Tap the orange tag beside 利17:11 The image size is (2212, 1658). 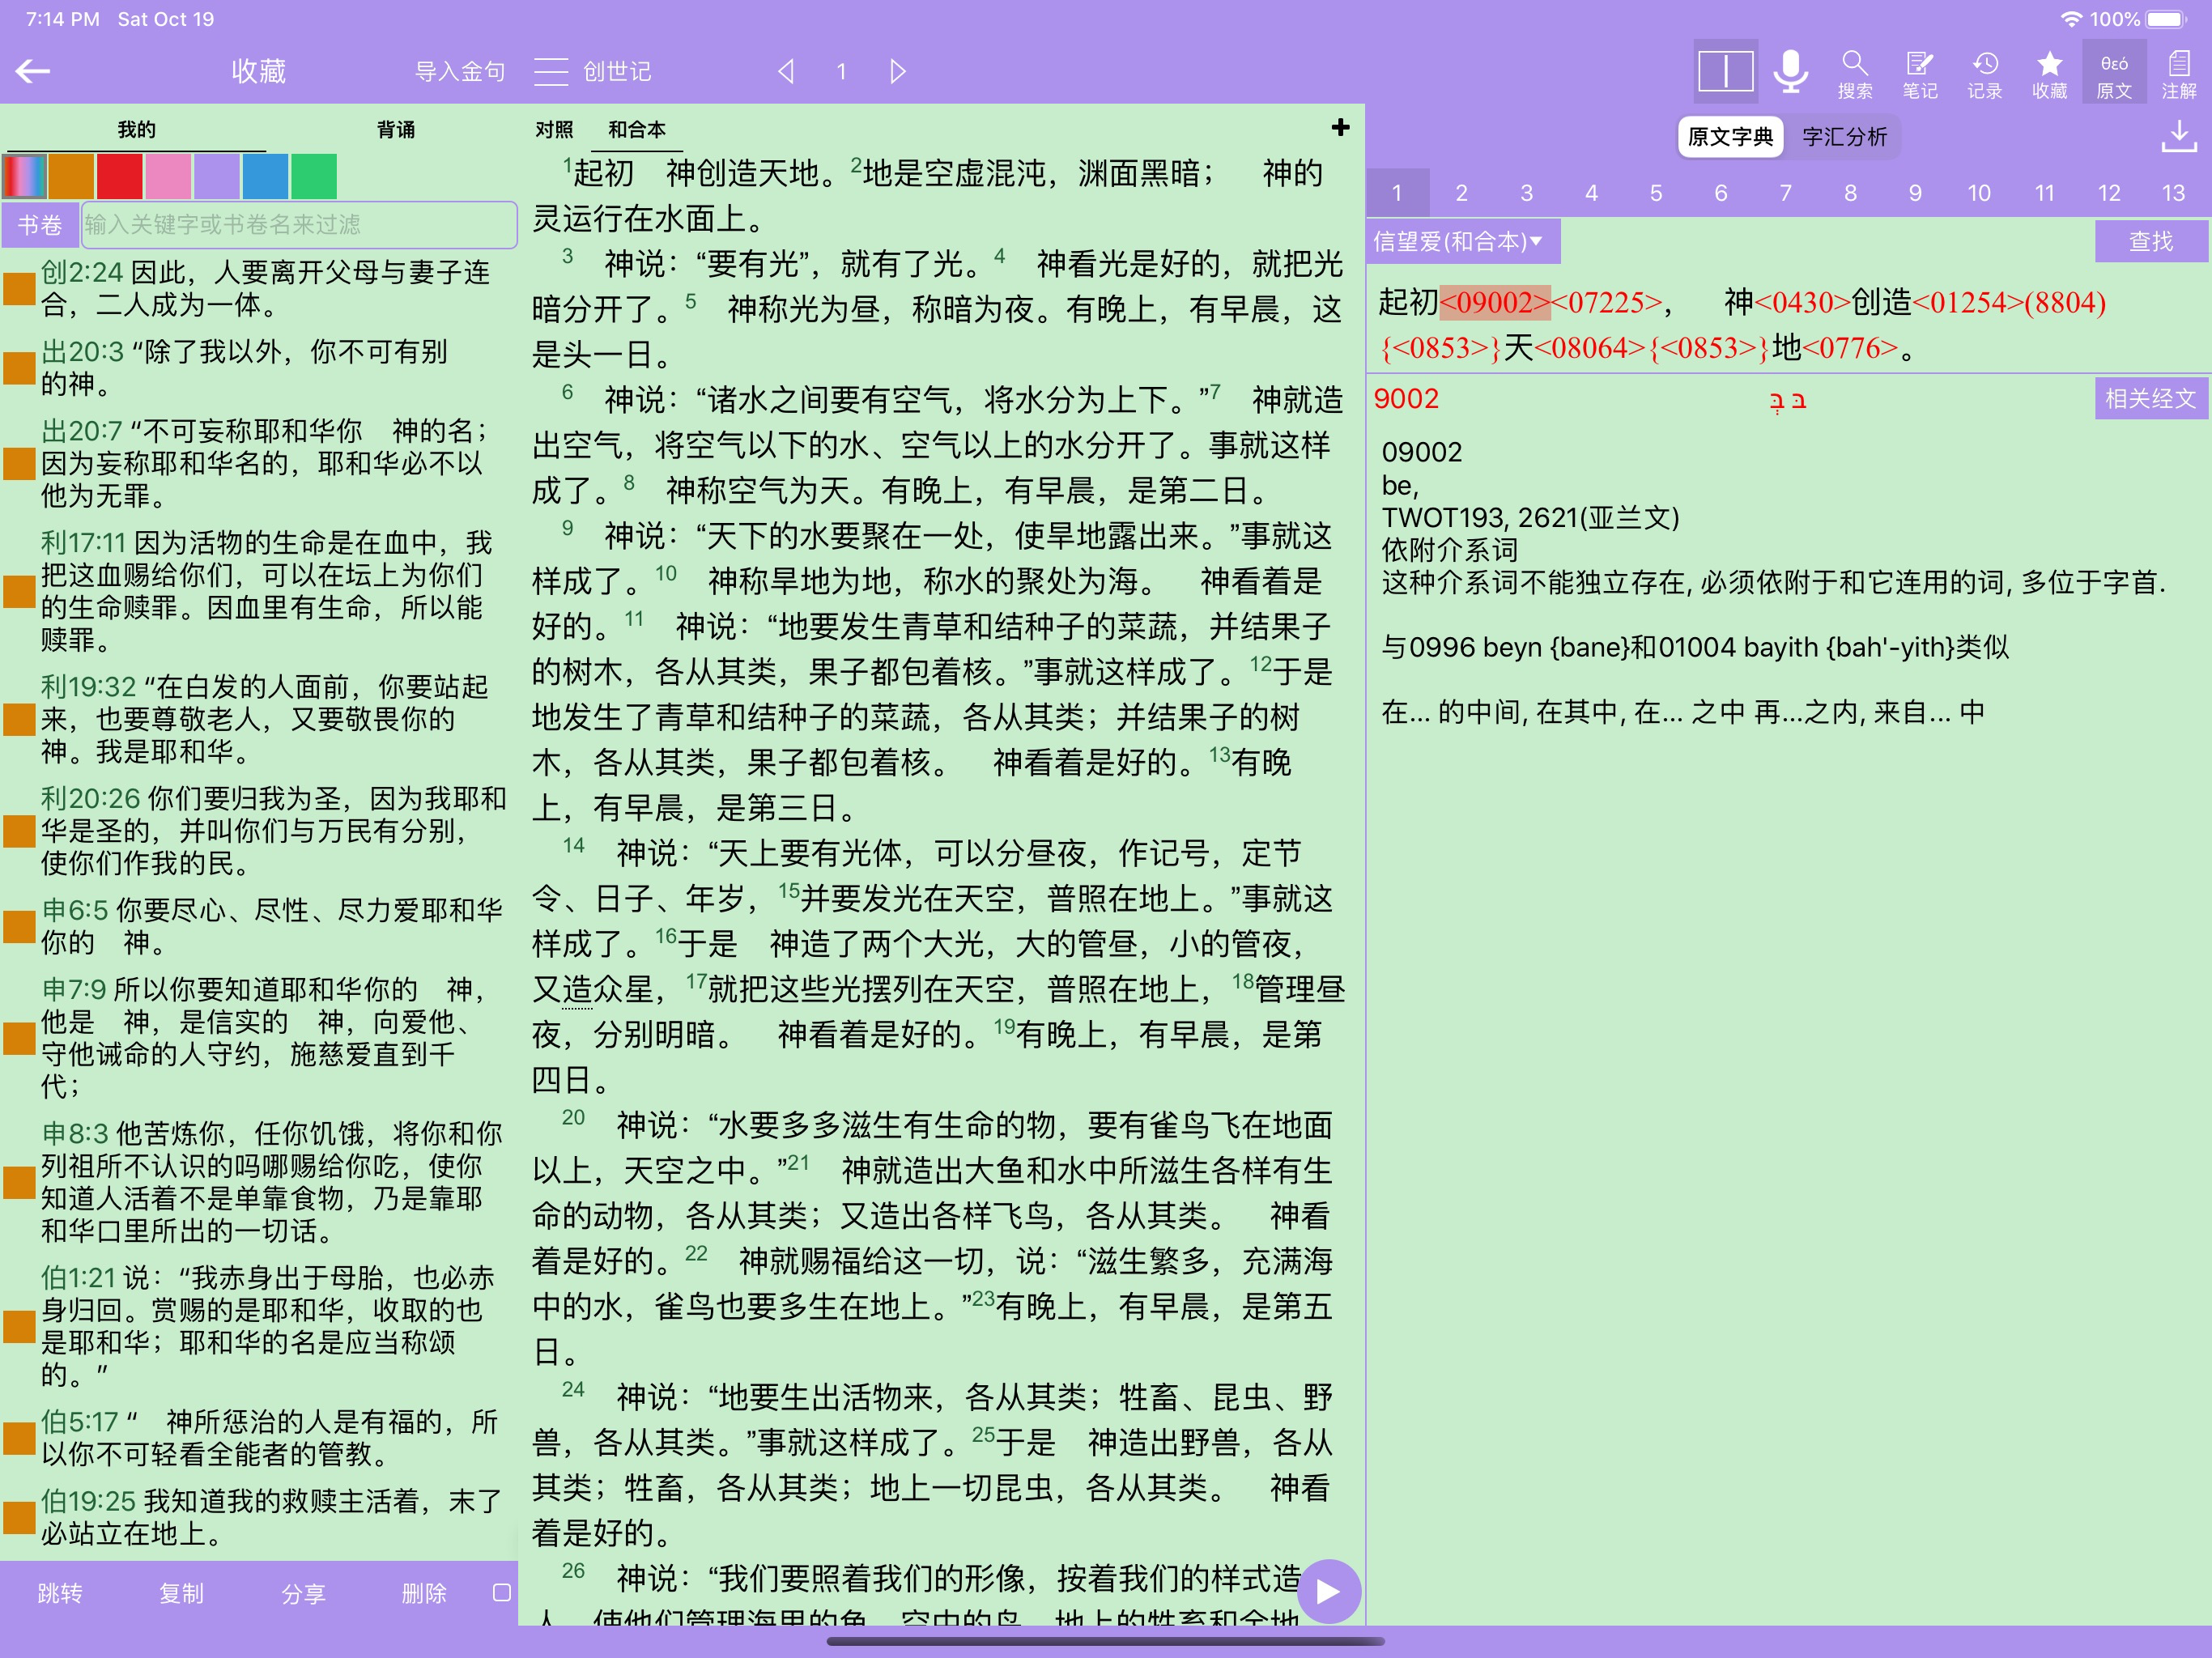pyautogui.click(x=19, y=591)
